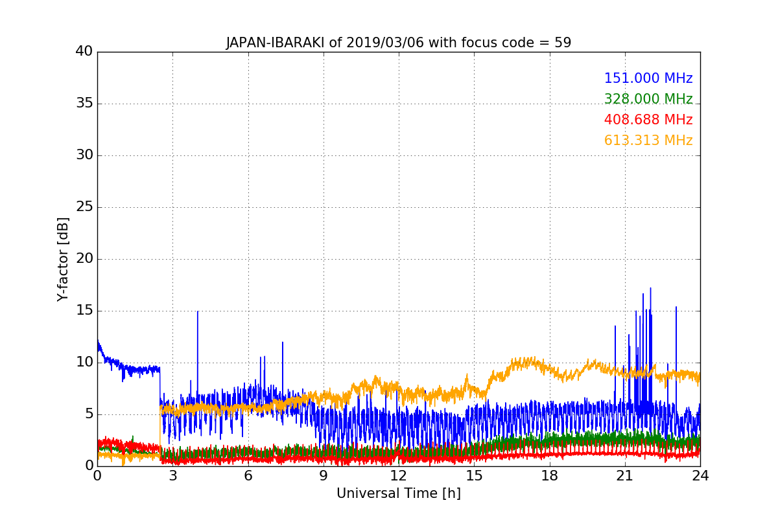Click y-axis tick label '25'
The width and height of the screenshot is (778, 518).
84,207
